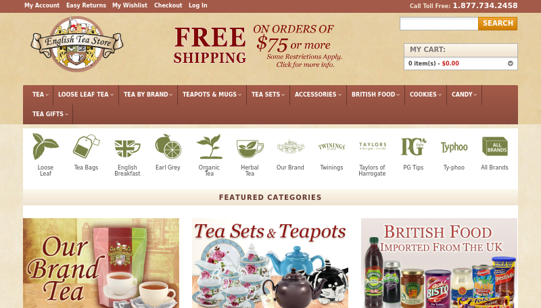View the All Brands box icon
Screen dimensions: 541x308
(495, 147)
